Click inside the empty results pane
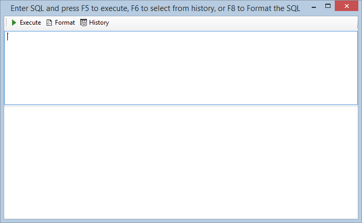Screen dimensions: 362x223 (181, 163)
